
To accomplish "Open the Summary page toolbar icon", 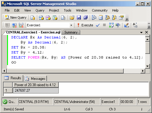I will coord(101,17).
